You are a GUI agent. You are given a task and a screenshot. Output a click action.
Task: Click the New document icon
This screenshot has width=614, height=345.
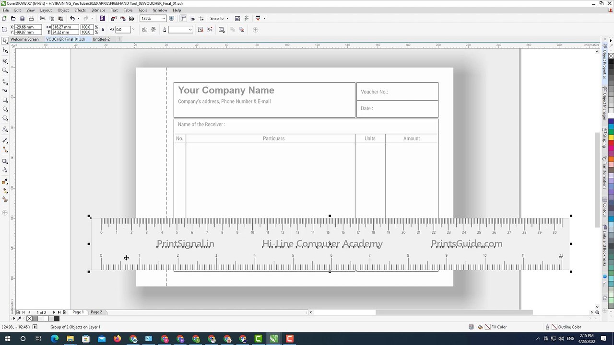pos(4,18)
